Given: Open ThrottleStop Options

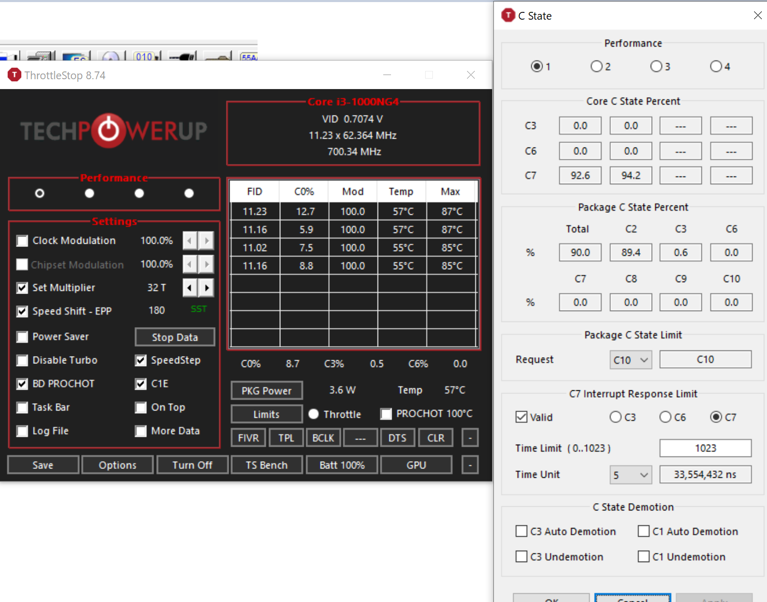Looking at the screenshot, I should point(117,465).
